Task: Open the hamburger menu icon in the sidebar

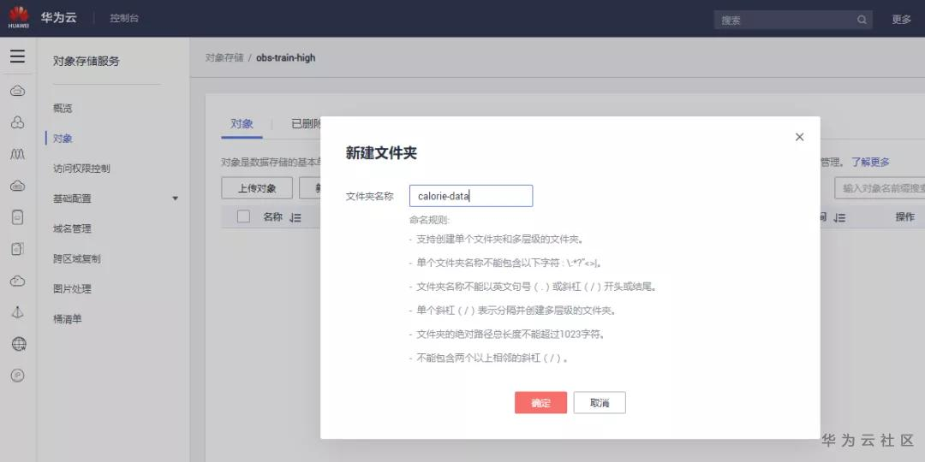Action: (x=18, y=56)
